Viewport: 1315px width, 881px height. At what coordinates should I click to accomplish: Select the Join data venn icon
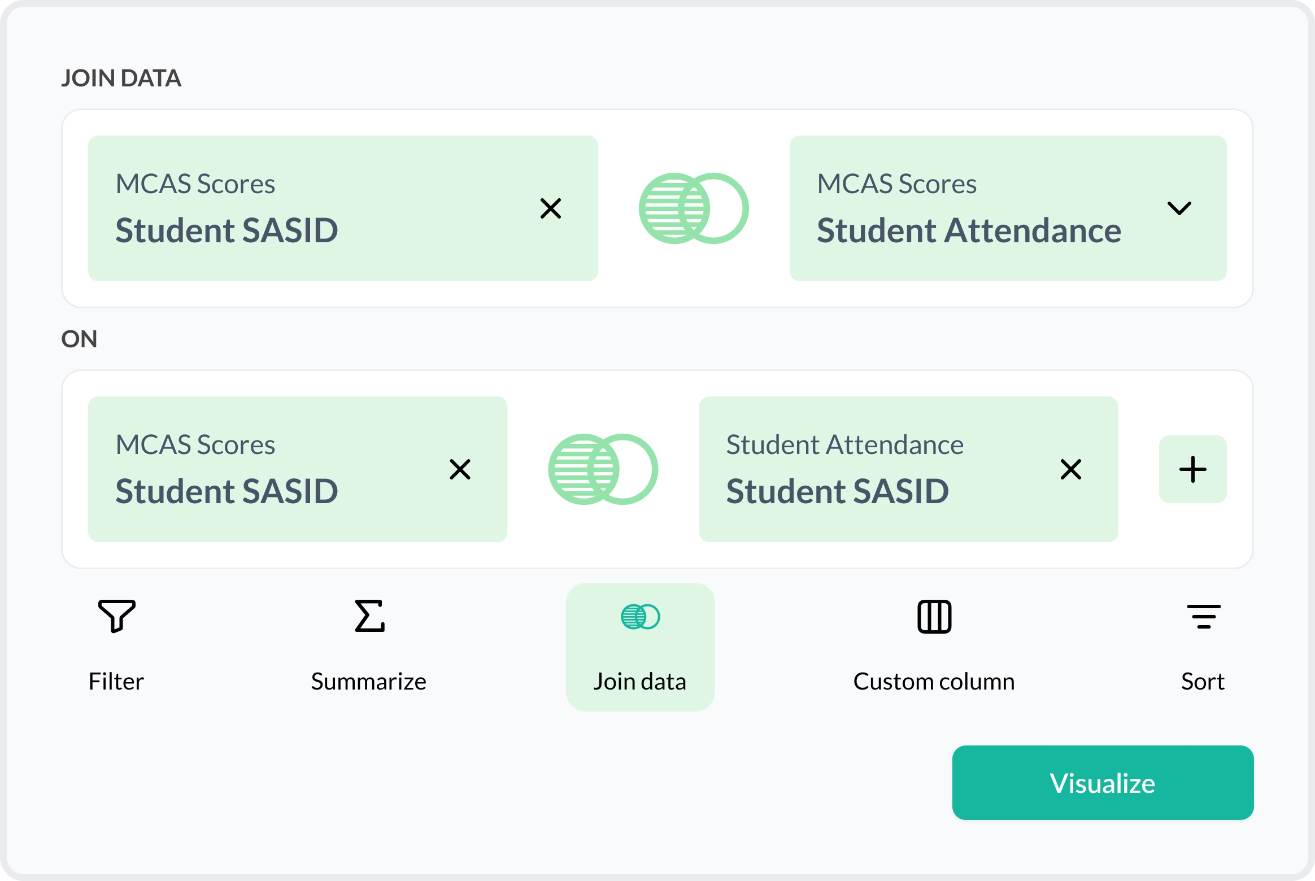pyautogui.click(x=641, y=617)
